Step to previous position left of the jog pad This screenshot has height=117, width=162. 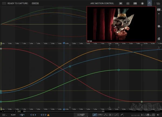pyautogui.click(x=41, y=115)
